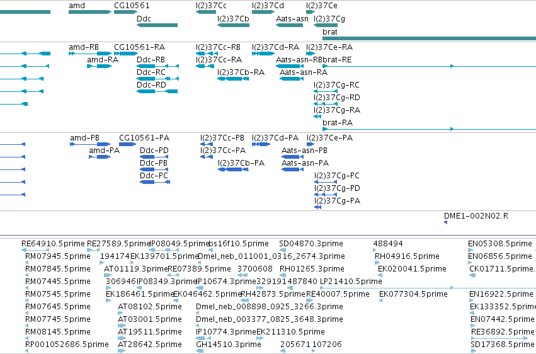Click the CG10561-RA transcript label

[139, 47]
